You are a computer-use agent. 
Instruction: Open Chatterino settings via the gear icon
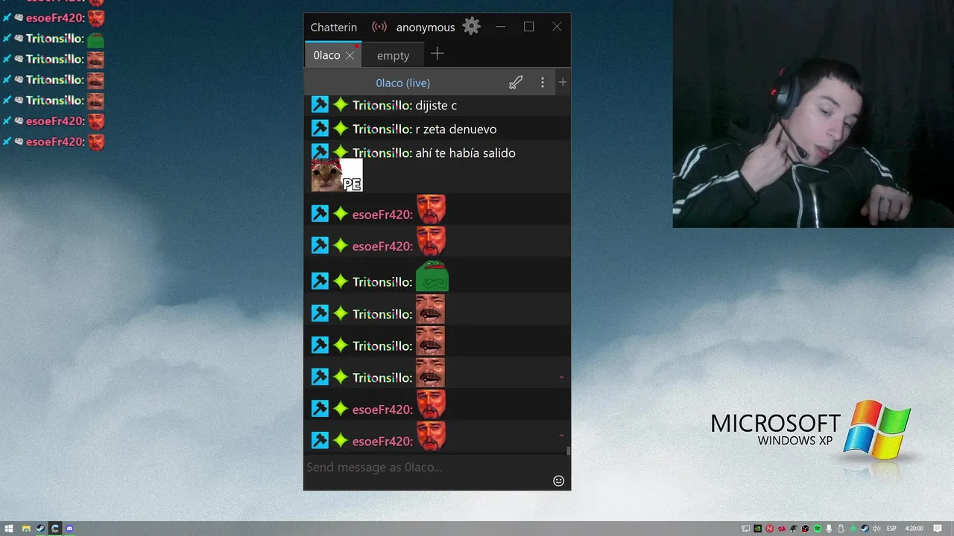471,27
